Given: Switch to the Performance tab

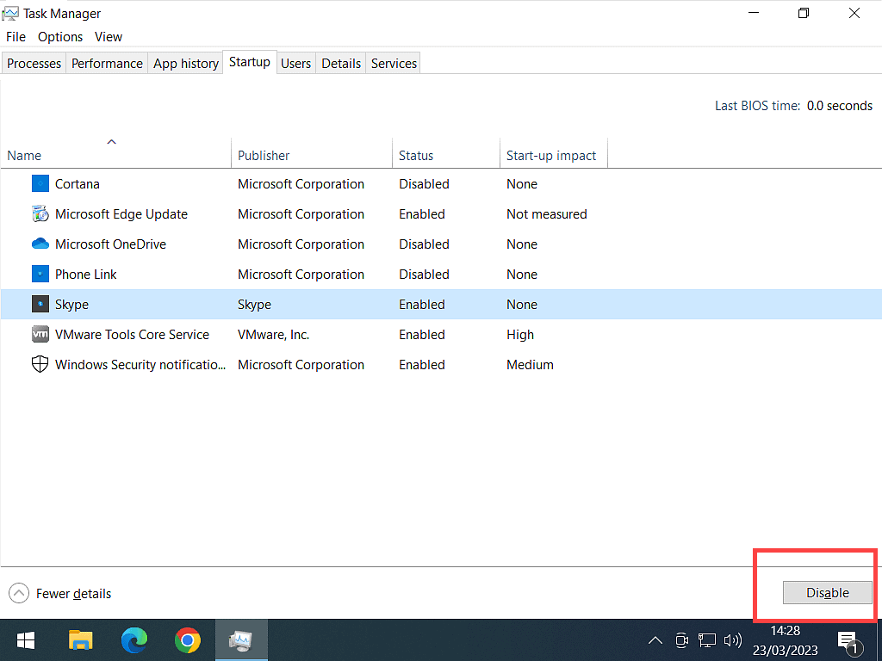Looking at the screenshot, I should click(x=107, y=64).
